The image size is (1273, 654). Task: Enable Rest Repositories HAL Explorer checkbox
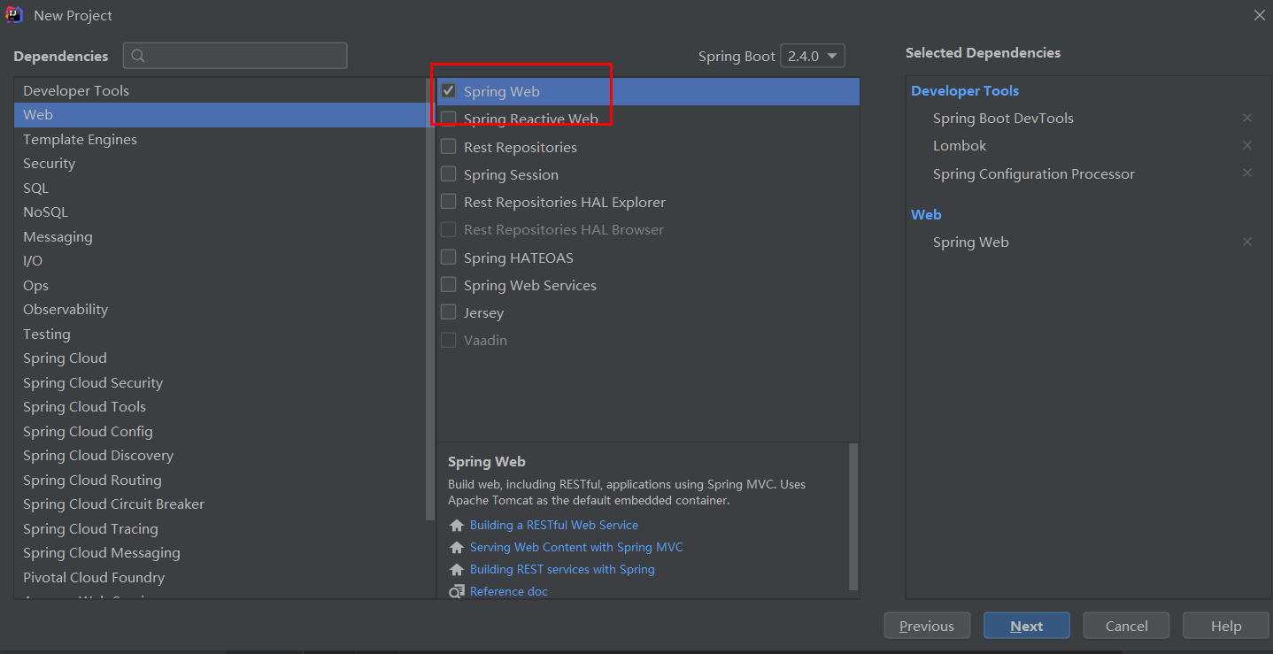point(449,202)
